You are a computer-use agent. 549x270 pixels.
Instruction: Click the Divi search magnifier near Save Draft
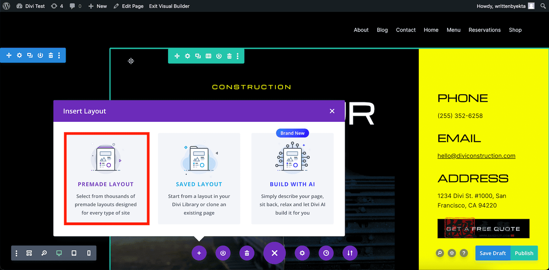[x=440, y=253]
